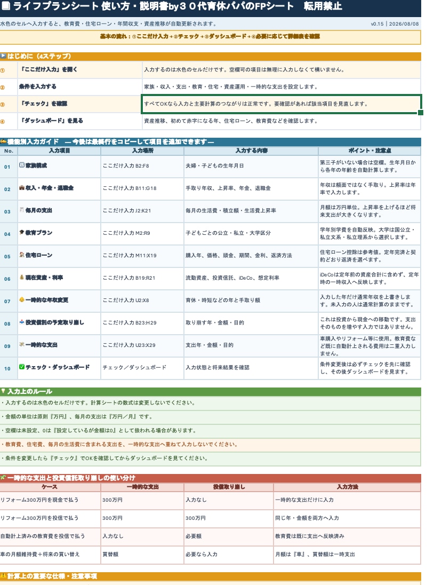The image size is (434, 585).
Task: Select the rule row starting 金額の単位は原則
Action: coord(210,417)
